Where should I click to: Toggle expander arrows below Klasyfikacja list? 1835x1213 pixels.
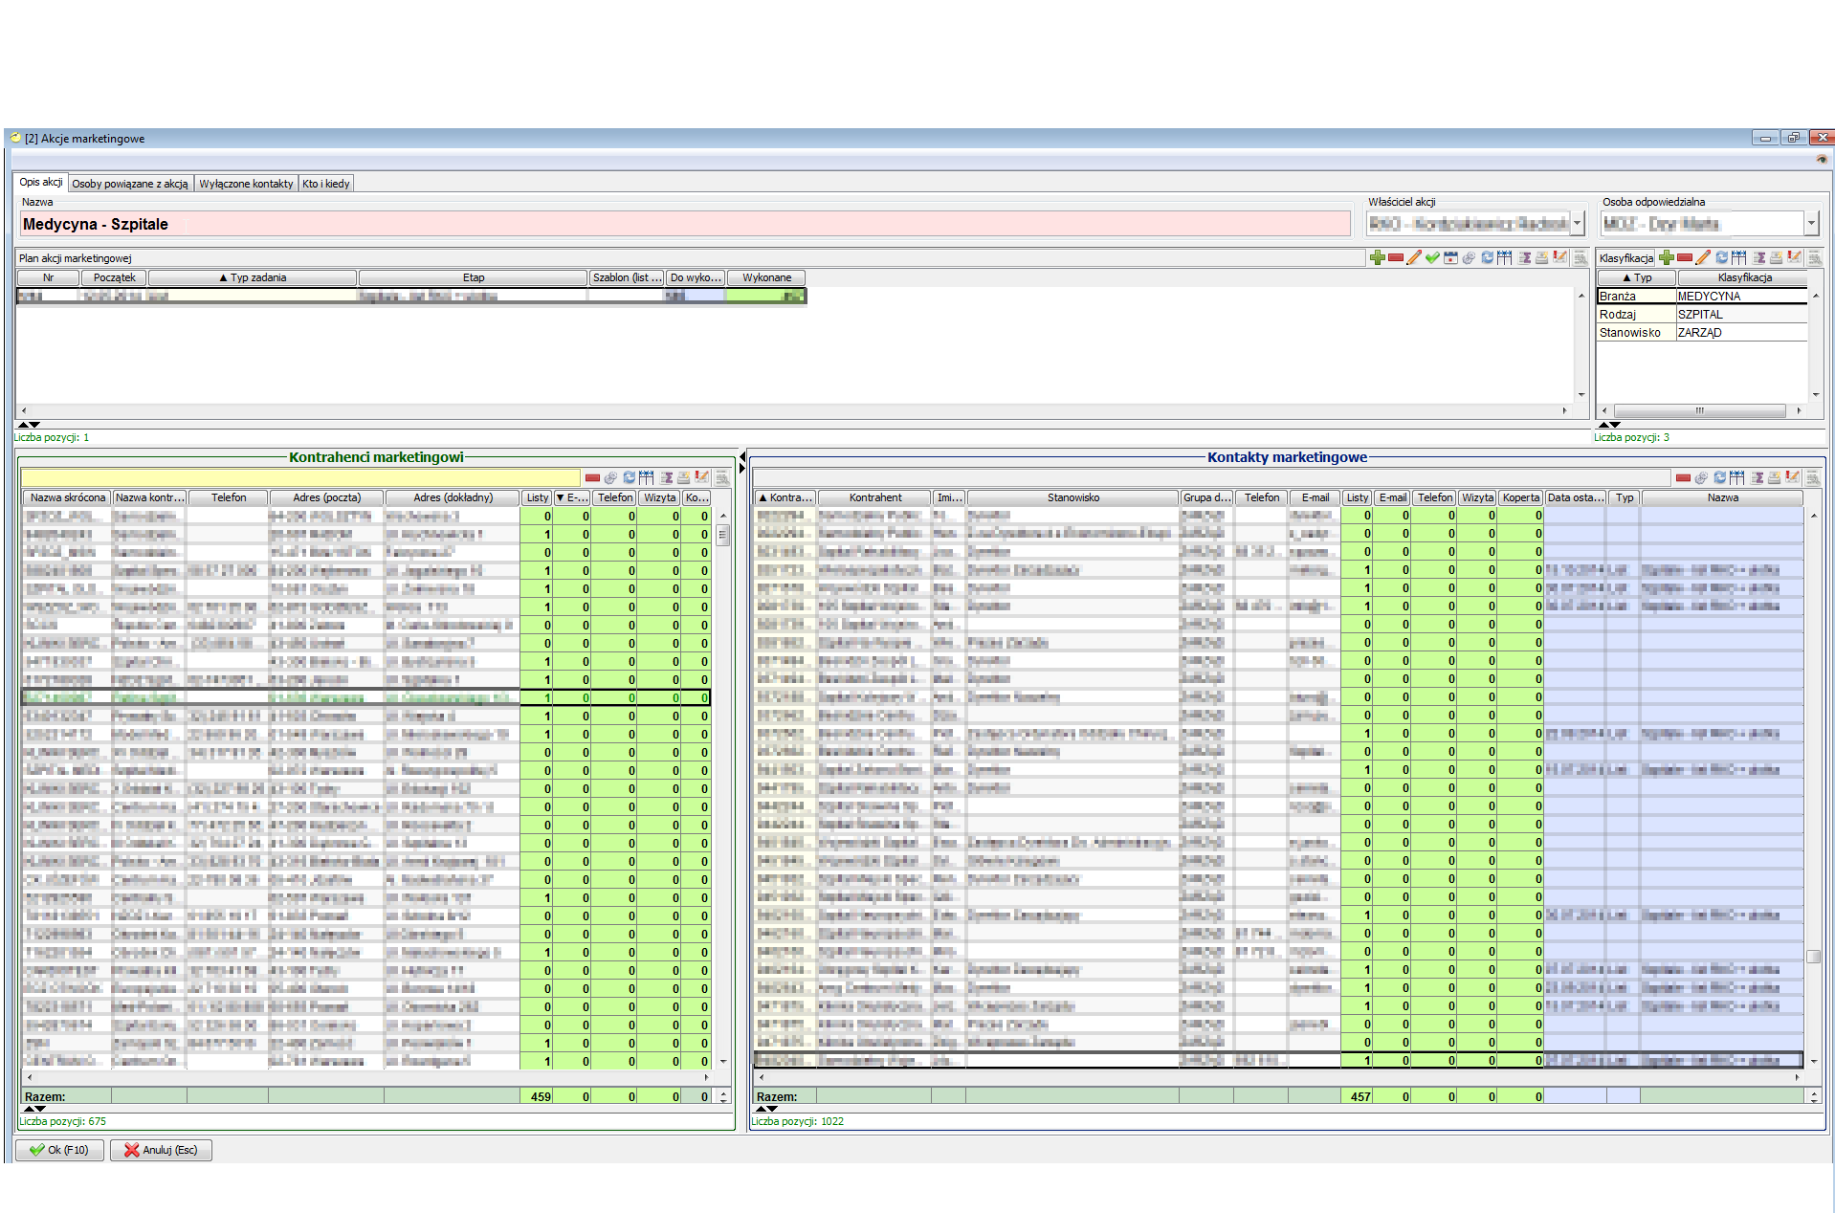tap(1610, 424)
